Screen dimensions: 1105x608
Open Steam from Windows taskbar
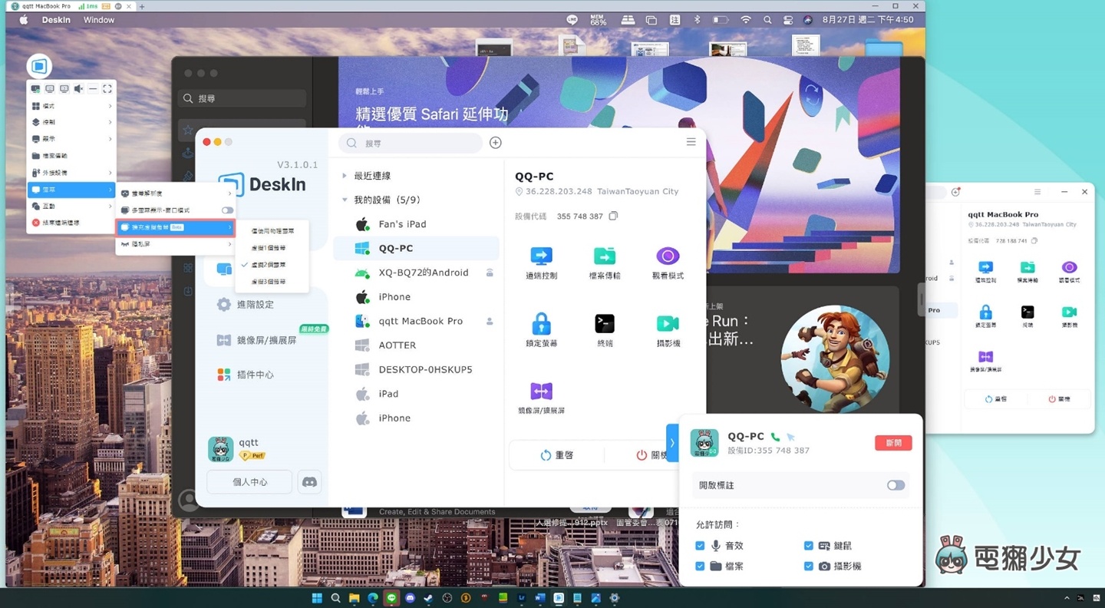coord(428,598)
